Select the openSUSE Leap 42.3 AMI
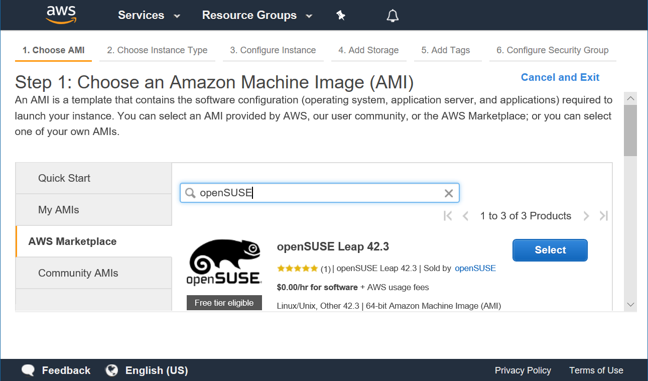Image resolution: width=648 pixels, height=381 pixels. (x=550, y=250)
